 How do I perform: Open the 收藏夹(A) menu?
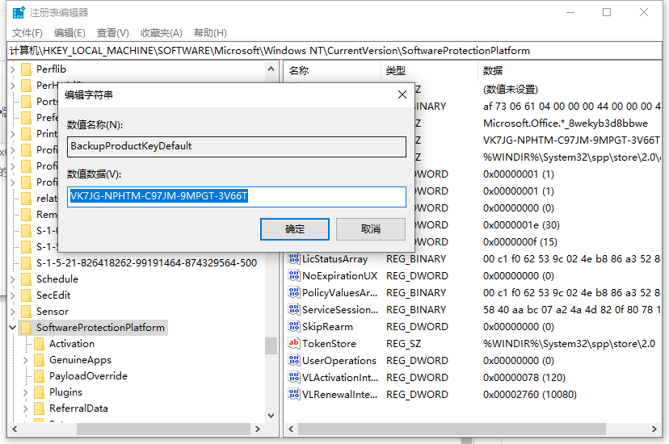pos(162,33)
